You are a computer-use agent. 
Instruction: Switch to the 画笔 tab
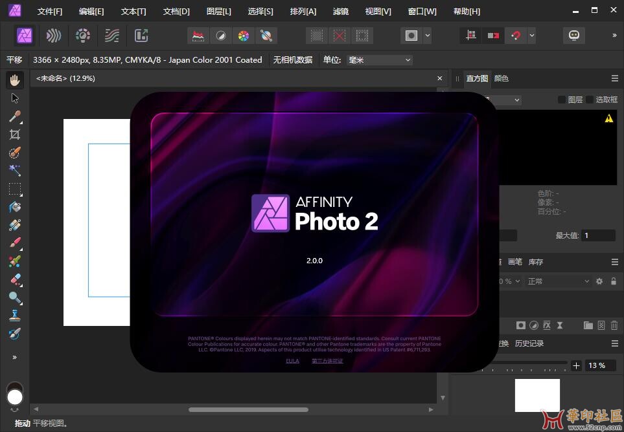[514, 262]
